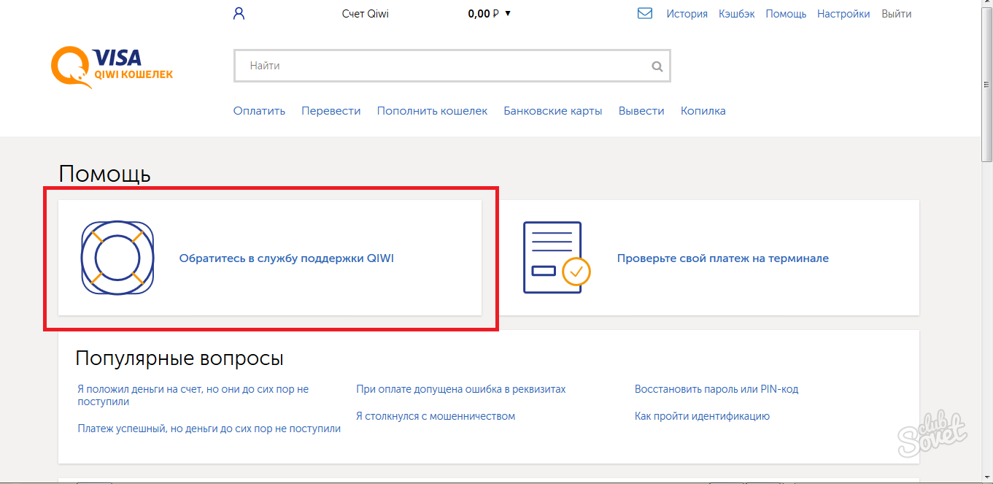Click Счет Qiwi account label
993x484 pixels.
tap(366, 14)
